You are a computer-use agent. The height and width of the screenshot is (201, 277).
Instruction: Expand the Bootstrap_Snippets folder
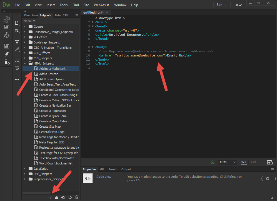(x=24, y=42)
